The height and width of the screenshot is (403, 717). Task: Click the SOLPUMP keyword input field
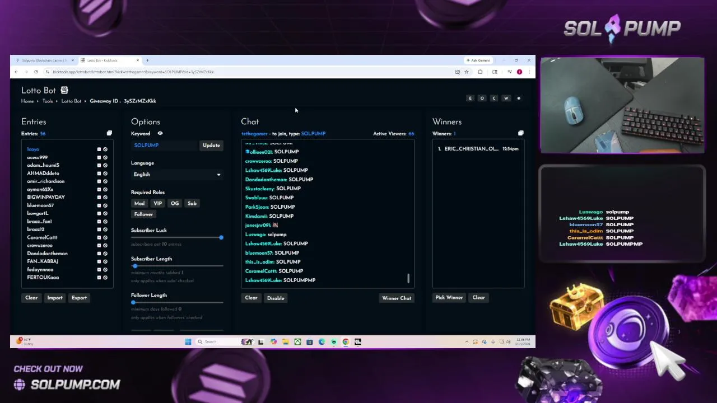coord(165,146)
